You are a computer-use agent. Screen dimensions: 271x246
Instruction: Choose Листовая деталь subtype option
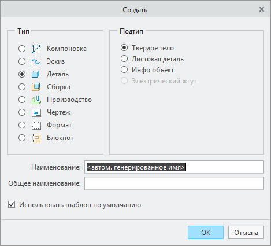click(124, 59)
